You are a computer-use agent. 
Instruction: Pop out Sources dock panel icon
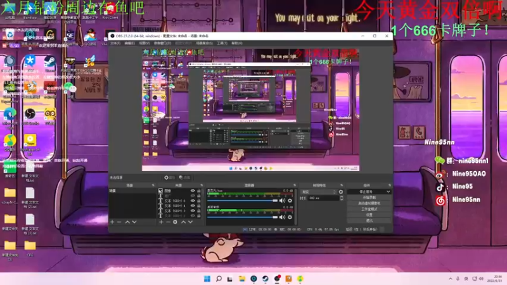(x=202, y=186)
